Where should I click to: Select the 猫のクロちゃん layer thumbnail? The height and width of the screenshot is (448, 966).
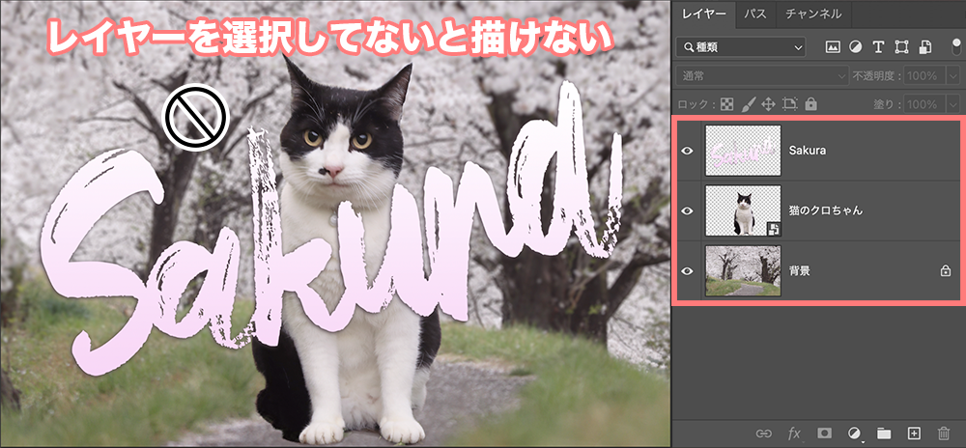[743, 211]
